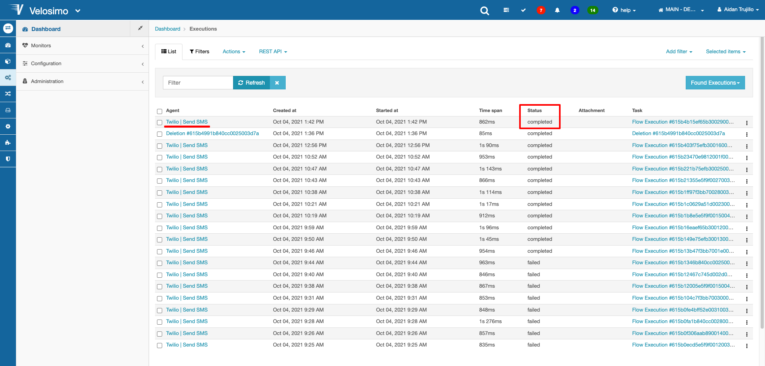Click the pin icon beside Dashboard
The width and height of the screenshot is (765, 366).
140,28
